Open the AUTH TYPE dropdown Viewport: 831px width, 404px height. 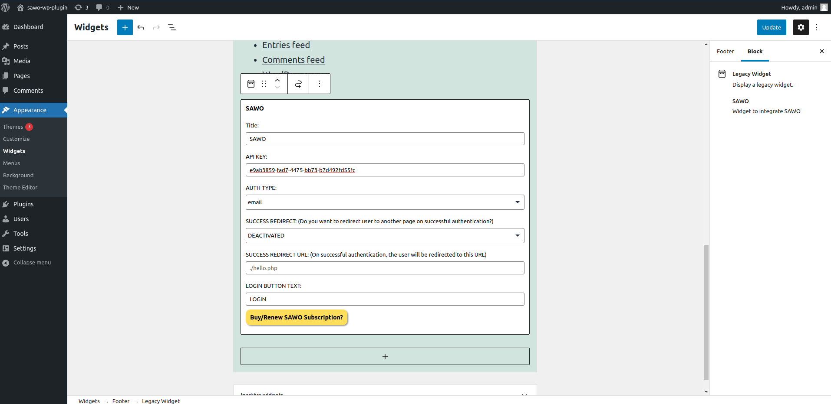point(385,202)
